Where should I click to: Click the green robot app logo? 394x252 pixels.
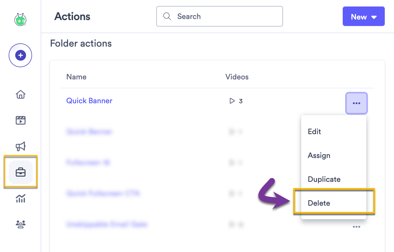click(20, 20)
